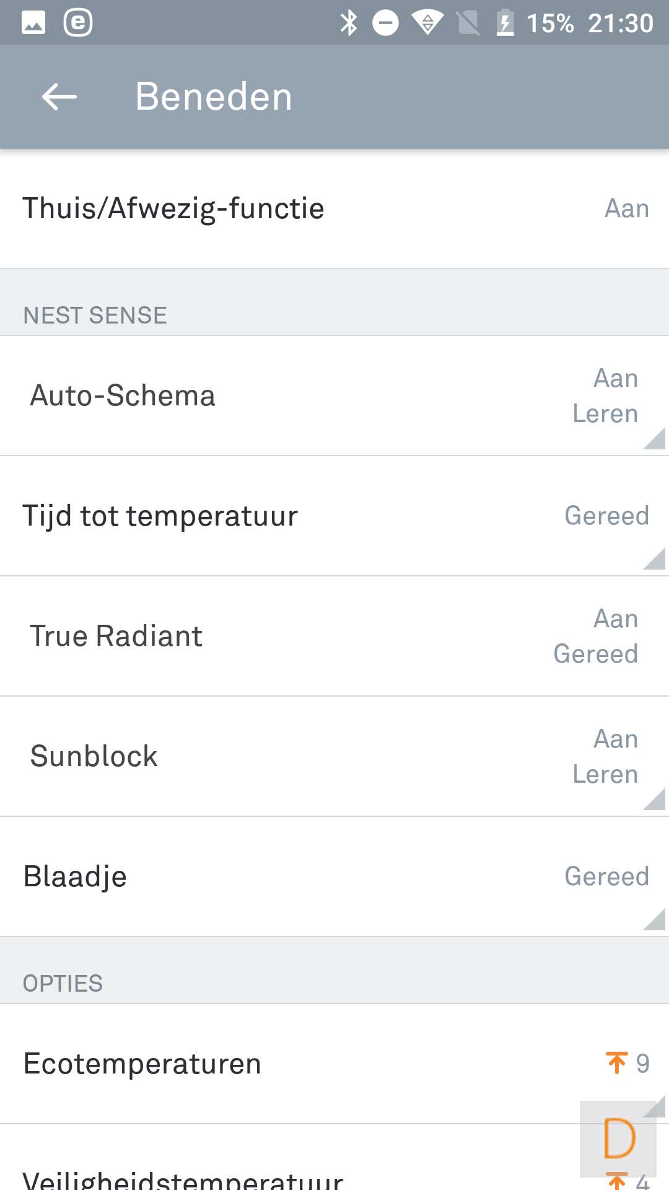669x1190 pixels.
Task: Tap the Wi-Fi signal icon
Action: coord(427,24)
